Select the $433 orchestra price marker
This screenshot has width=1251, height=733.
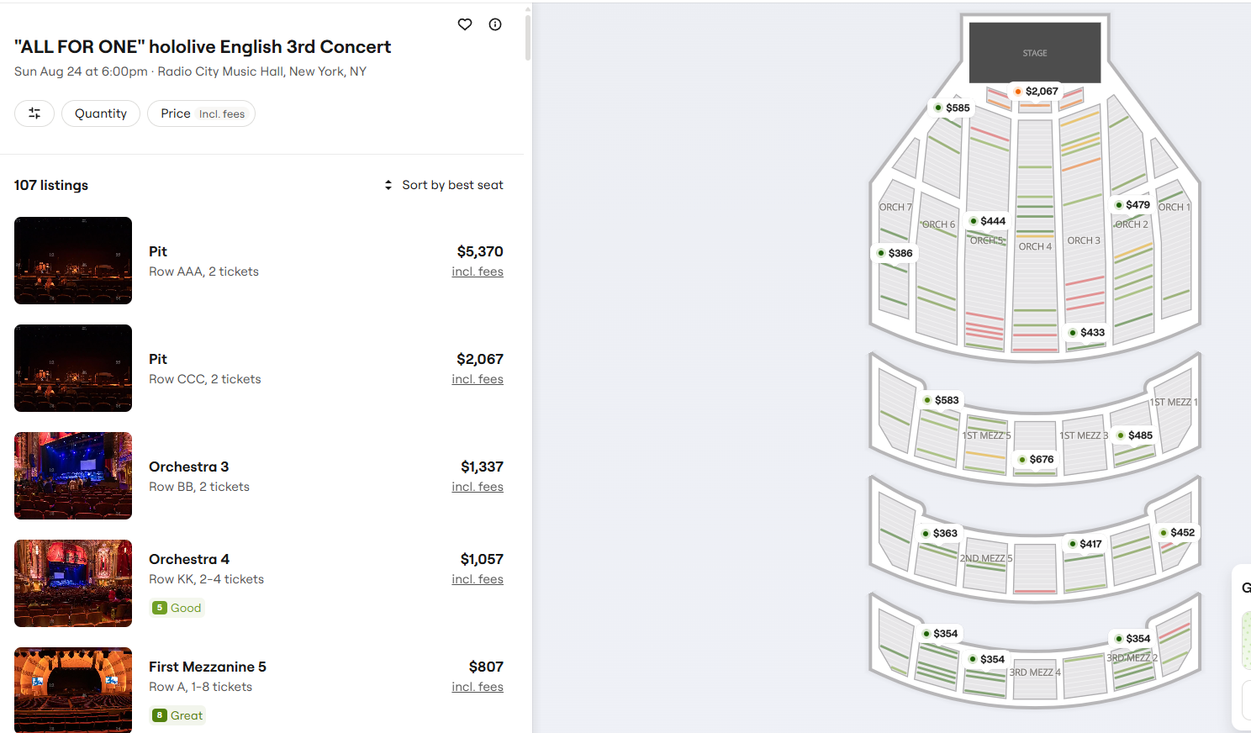coord(1087,333)
